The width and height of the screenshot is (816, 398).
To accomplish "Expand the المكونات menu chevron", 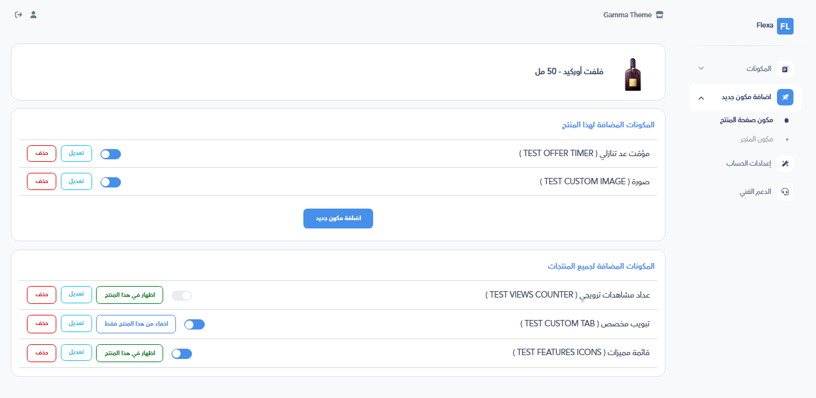I will (701, 68).
